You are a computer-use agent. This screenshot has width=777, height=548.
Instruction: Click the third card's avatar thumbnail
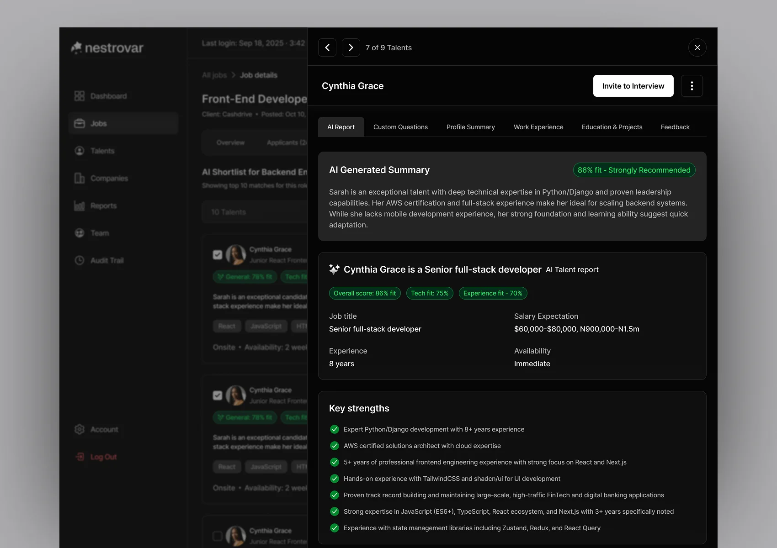tap(236, 536)
